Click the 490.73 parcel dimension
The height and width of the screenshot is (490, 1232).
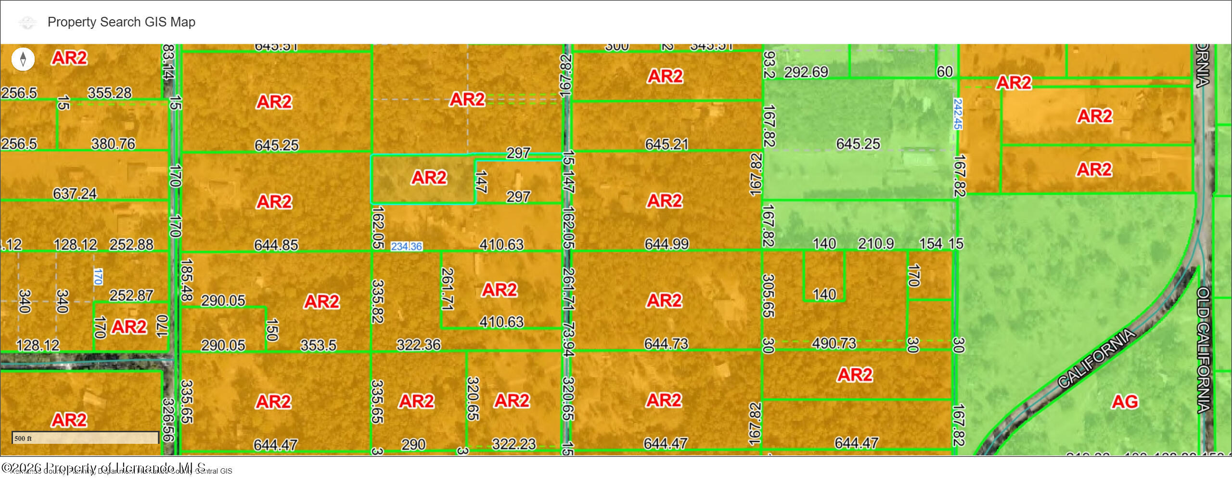click(x=834, y=343)
